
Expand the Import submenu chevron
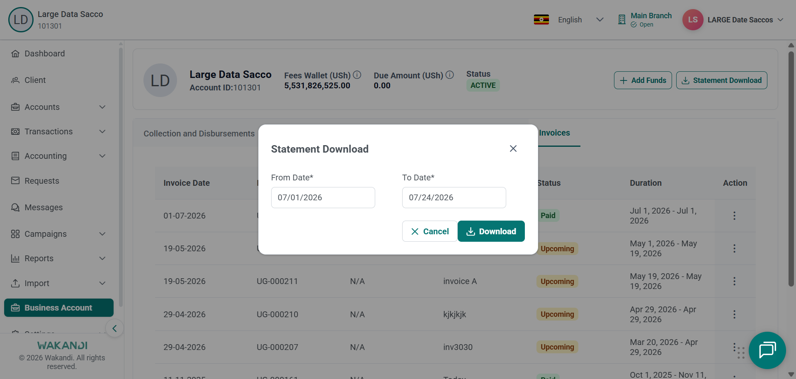(102, 283)
